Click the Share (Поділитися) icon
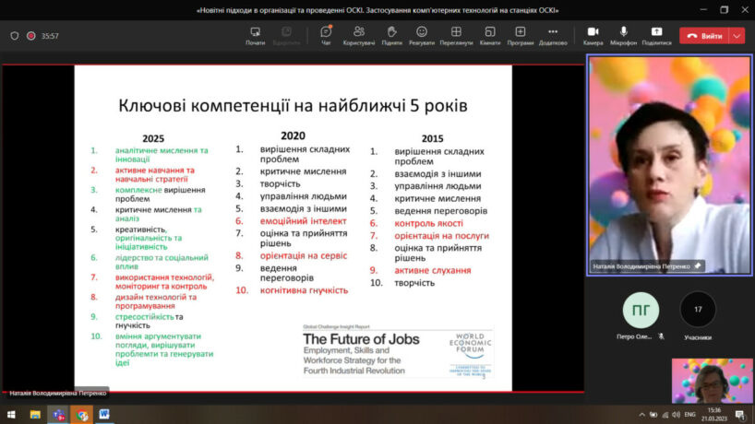Screen dimensions: 755x424 pos(656,35)
